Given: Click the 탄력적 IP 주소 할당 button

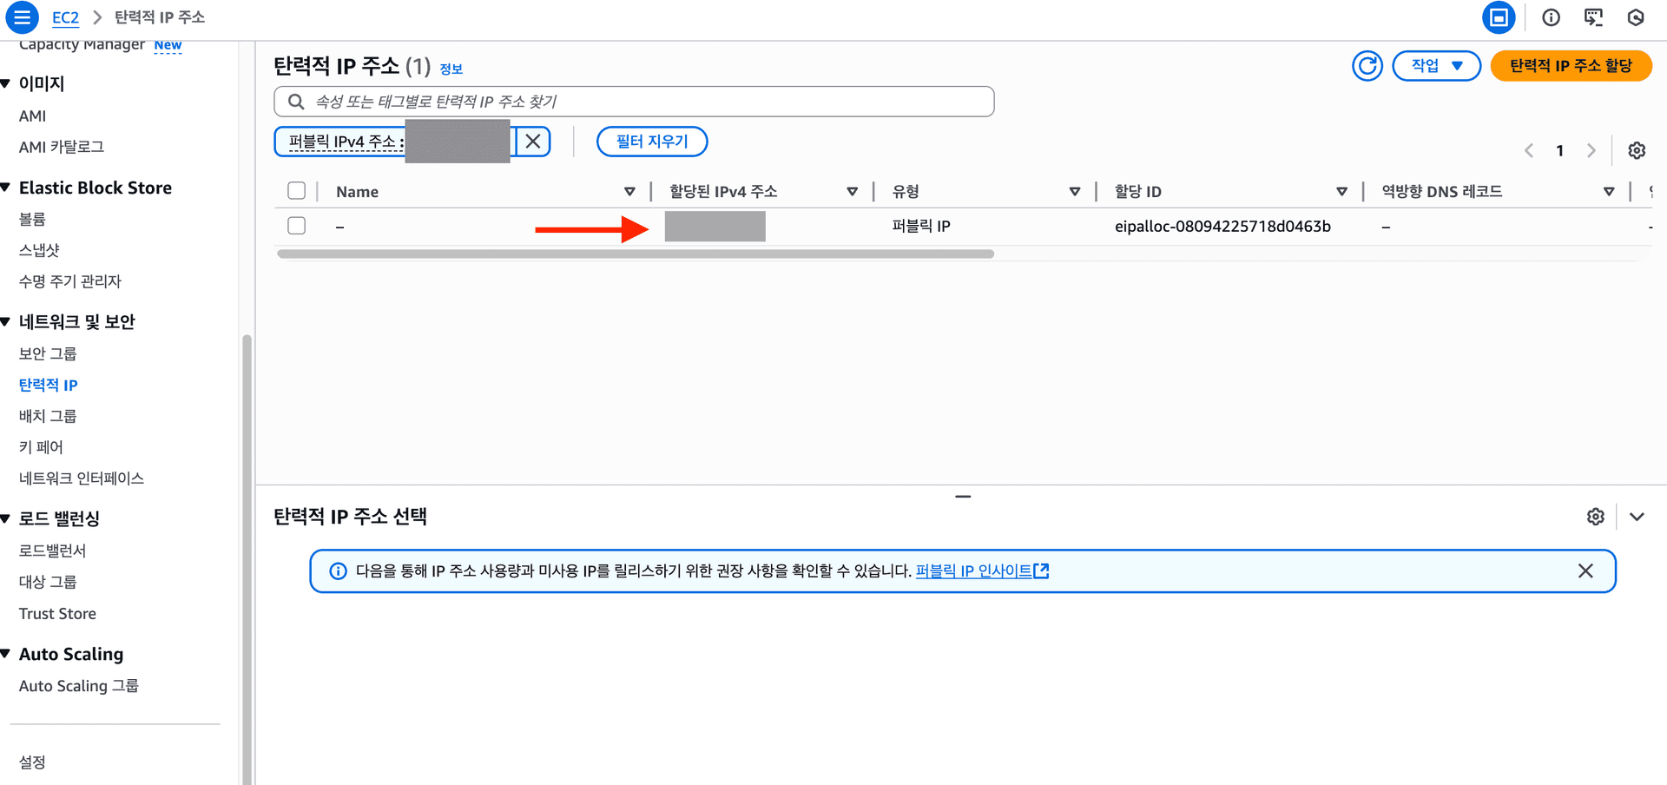Looking at the screenshot, I should point(1571,65).
